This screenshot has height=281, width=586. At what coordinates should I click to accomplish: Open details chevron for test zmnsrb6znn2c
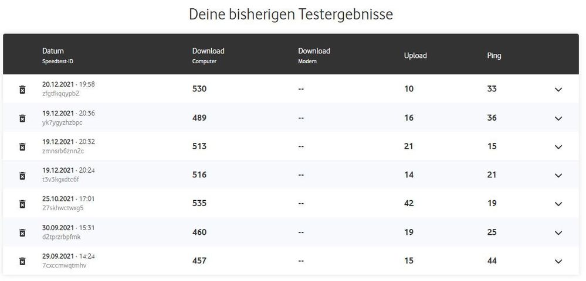(x=558, y=147)
